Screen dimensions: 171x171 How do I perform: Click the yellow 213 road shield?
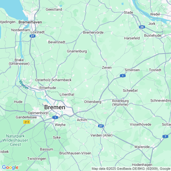click(27, 122)
